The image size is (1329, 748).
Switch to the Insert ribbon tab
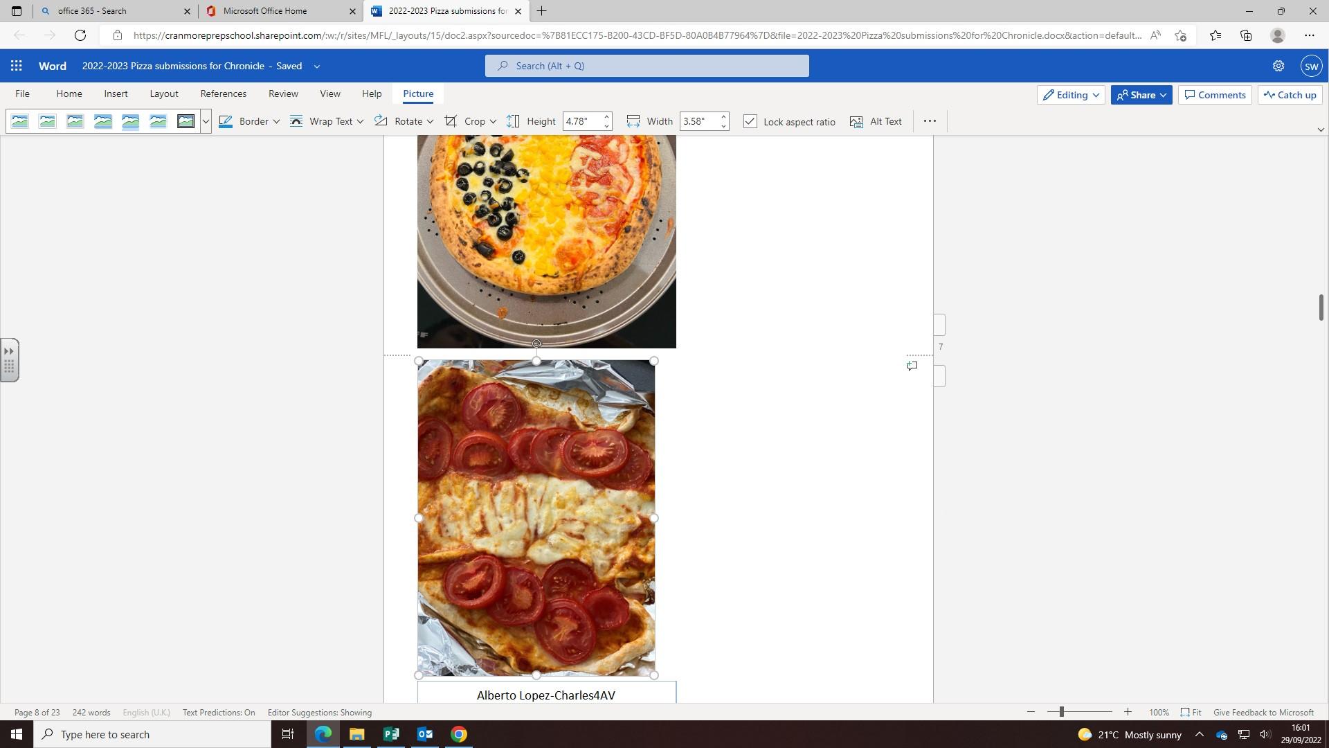click(116, 93)
